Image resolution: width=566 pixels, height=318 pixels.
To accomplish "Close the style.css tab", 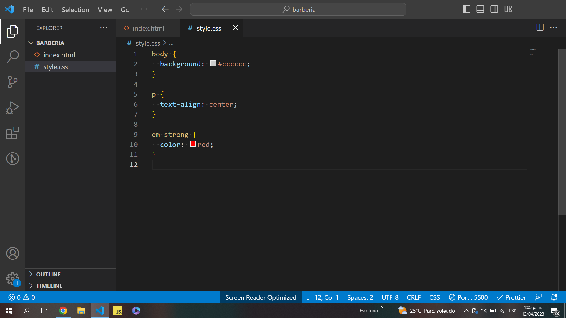I will pos(235,28).
